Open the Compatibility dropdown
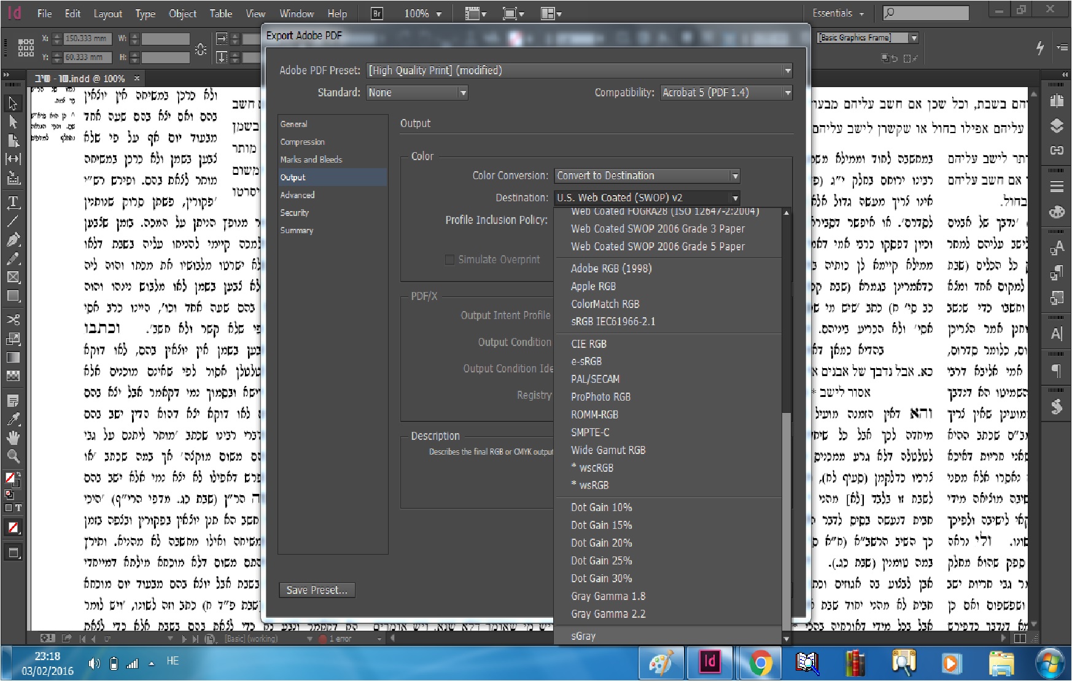 [x=726, y=93]
